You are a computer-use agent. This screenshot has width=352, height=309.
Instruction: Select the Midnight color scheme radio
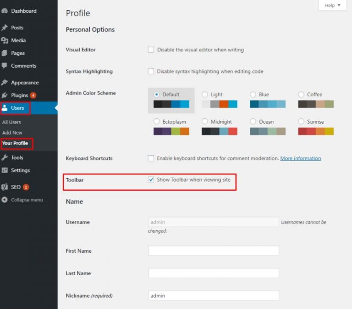[x=205, y=121]
